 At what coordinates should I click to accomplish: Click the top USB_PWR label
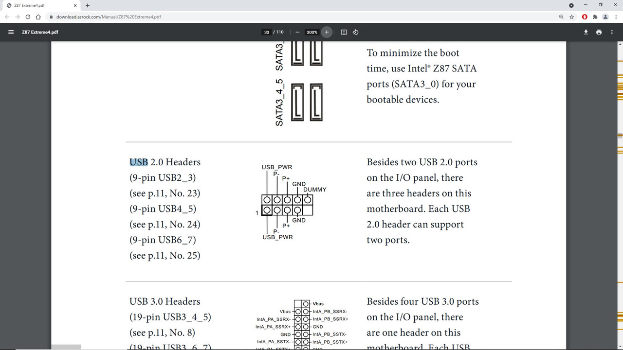tap(277, 167)
